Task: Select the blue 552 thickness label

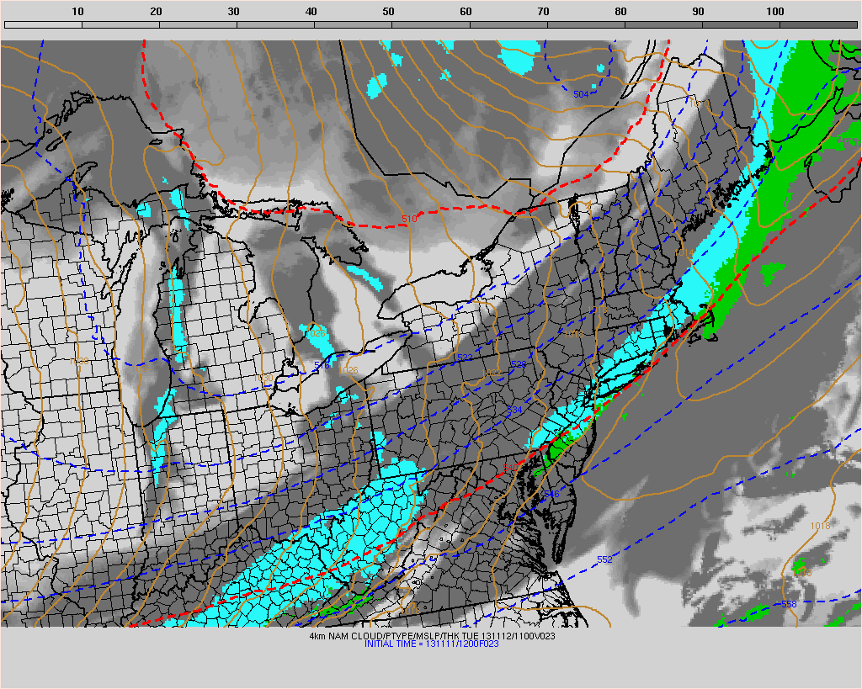Action: [x=604, y=559]
